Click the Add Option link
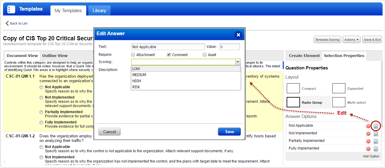Screen dimensions: 385x168 point(371,156)
